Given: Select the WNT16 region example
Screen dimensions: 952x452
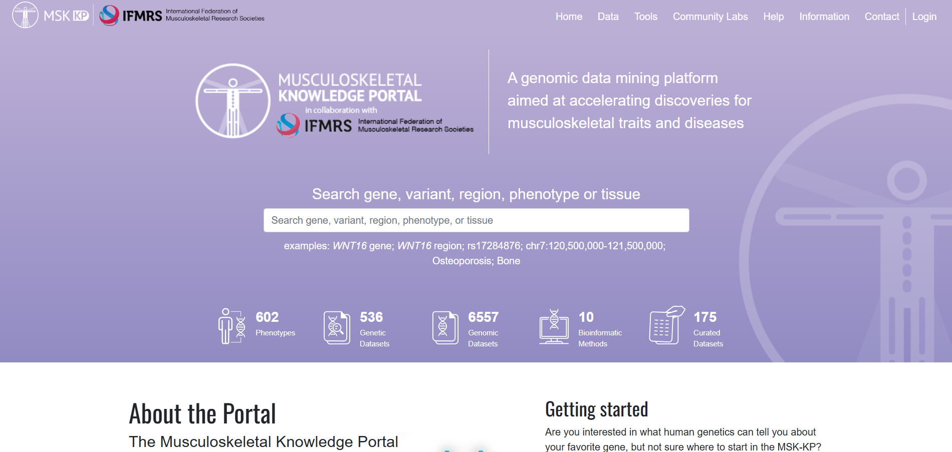Looking at the screenshot, I should click(x=430, y=246).
